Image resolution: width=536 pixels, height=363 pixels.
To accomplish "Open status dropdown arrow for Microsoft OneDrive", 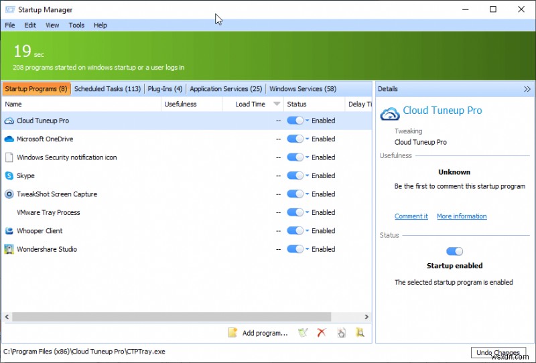I will tap(307, 139).
